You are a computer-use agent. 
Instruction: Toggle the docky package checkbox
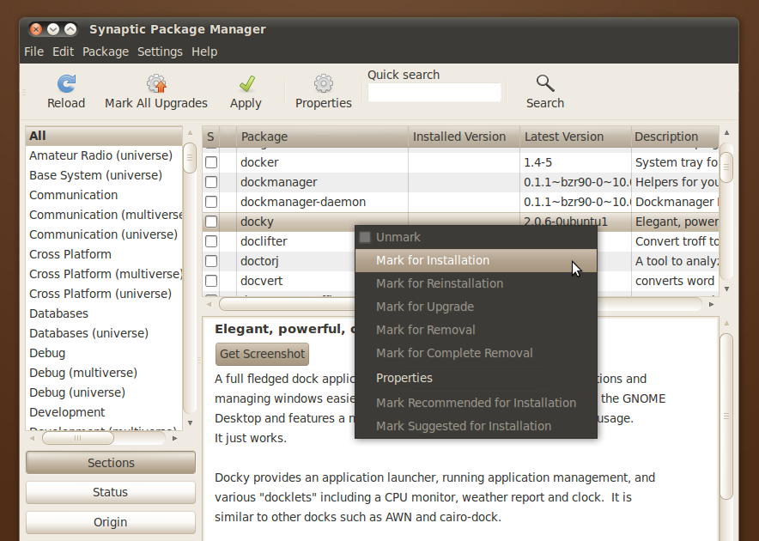(211, 222)
